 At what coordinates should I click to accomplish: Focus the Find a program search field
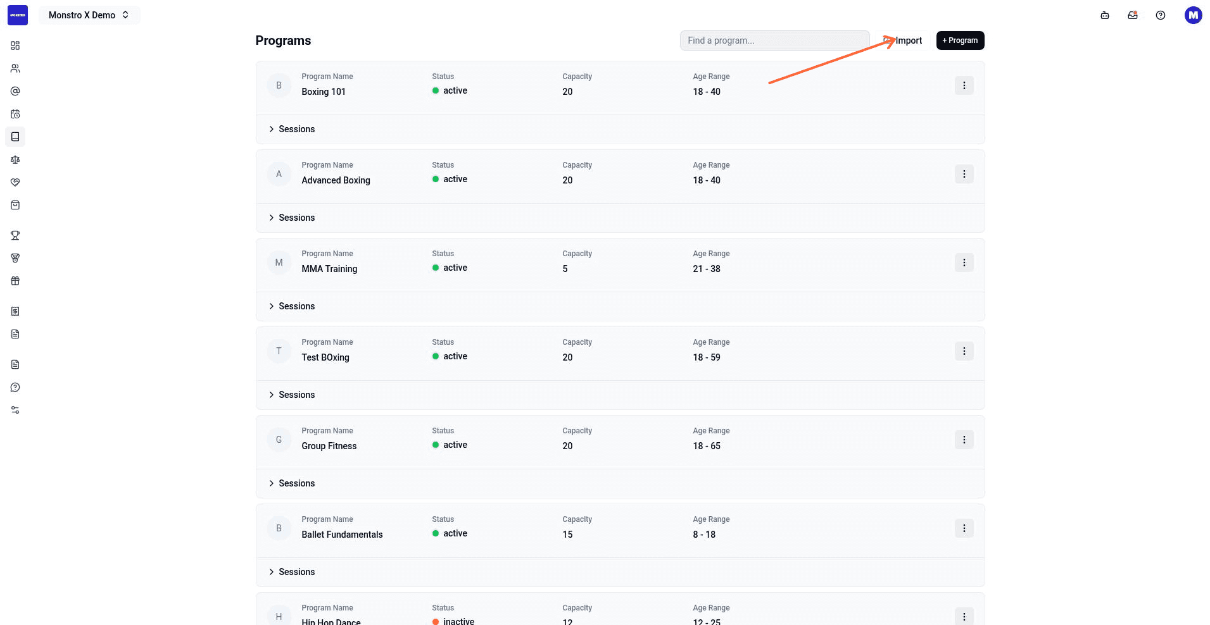(x=775, y=40)
